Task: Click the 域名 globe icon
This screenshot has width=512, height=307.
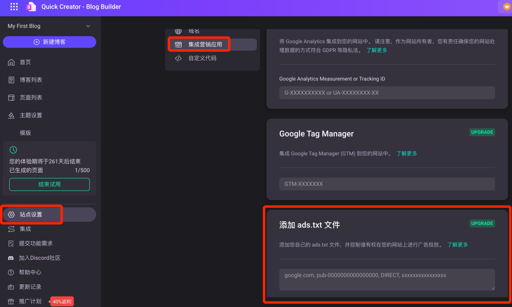Action: [x=178, y=31]
